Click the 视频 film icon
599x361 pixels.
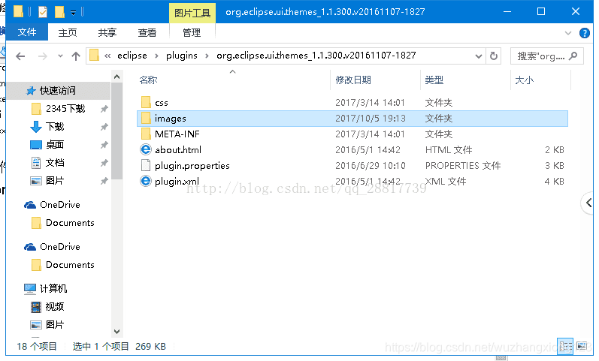36,307
